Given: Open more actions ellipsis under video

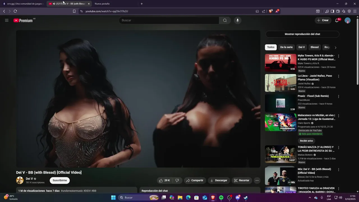Looking at the screenshot, I should pyautogui.click(x=257, y=180).
